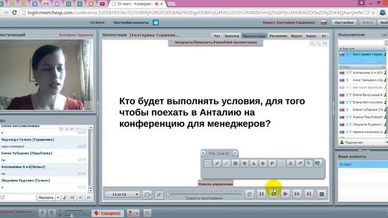
Task: Switch to the Презентация tab
Action: 254,36
